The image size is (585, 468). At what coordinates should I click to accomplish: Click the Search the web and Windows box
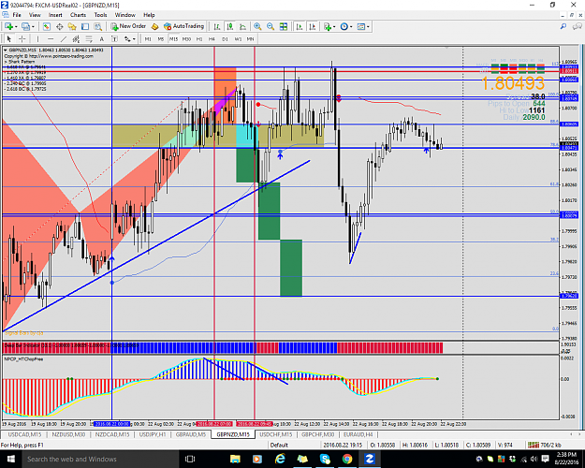(100, 459)
